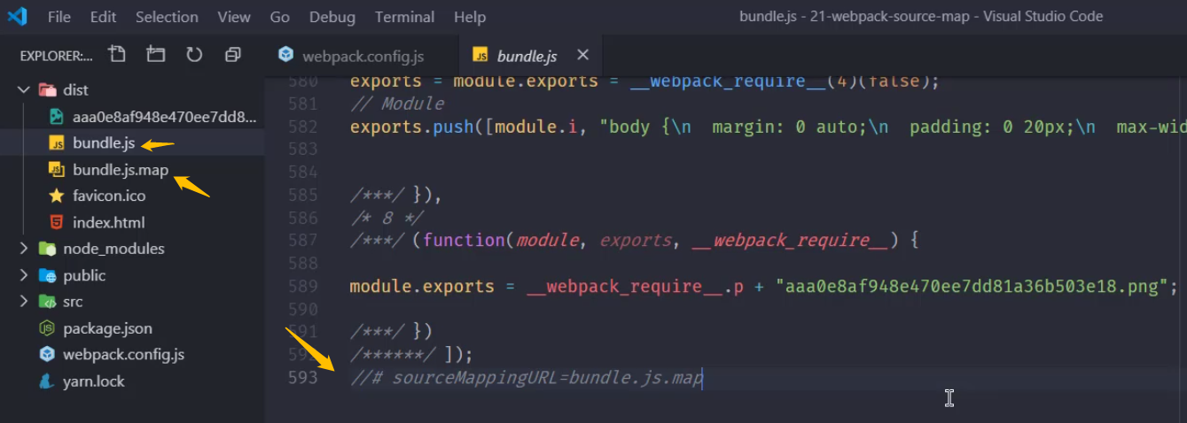Click the EXPLORER panel header title
The width and height of the screenshot is (1187, 423).
[56, 56]
